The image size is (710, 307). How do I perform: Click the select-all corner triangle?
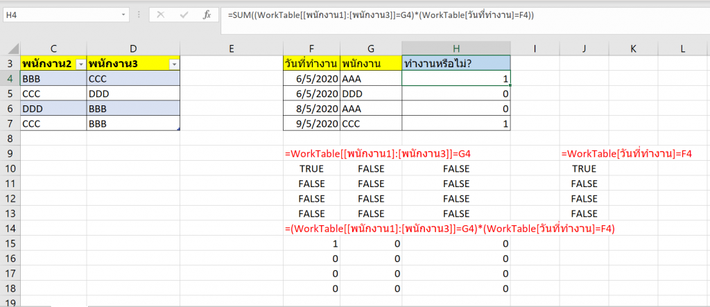point(14,49)
